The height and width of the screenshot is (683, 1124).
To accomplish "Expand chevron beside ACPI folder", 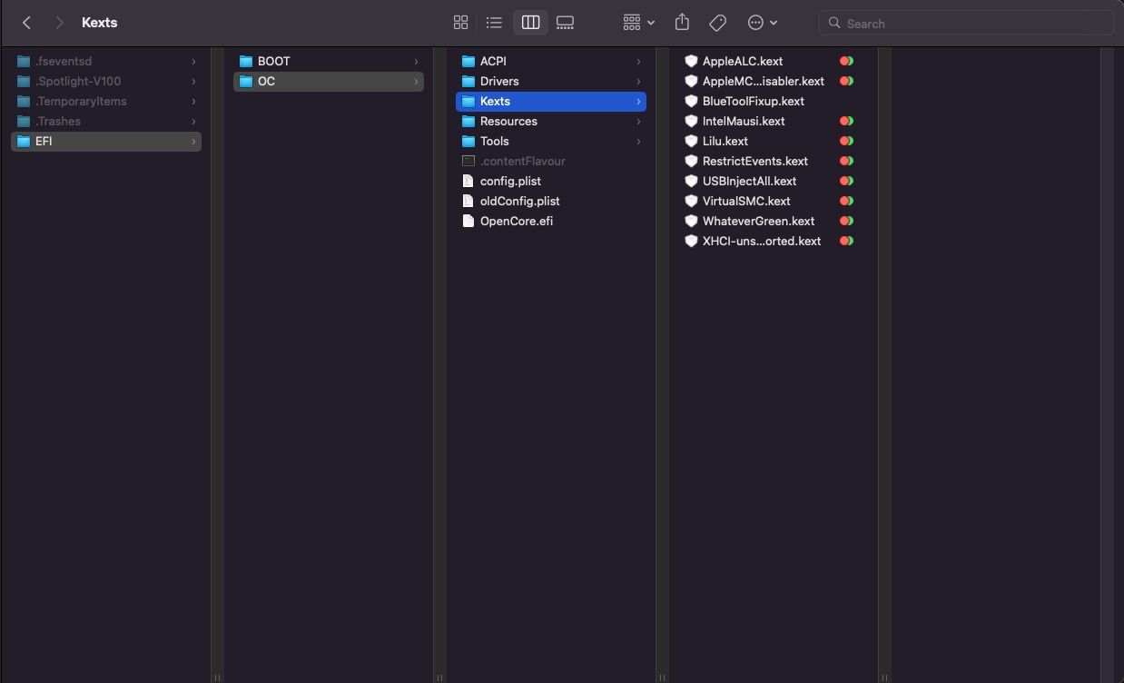I will tap(638, 61).
